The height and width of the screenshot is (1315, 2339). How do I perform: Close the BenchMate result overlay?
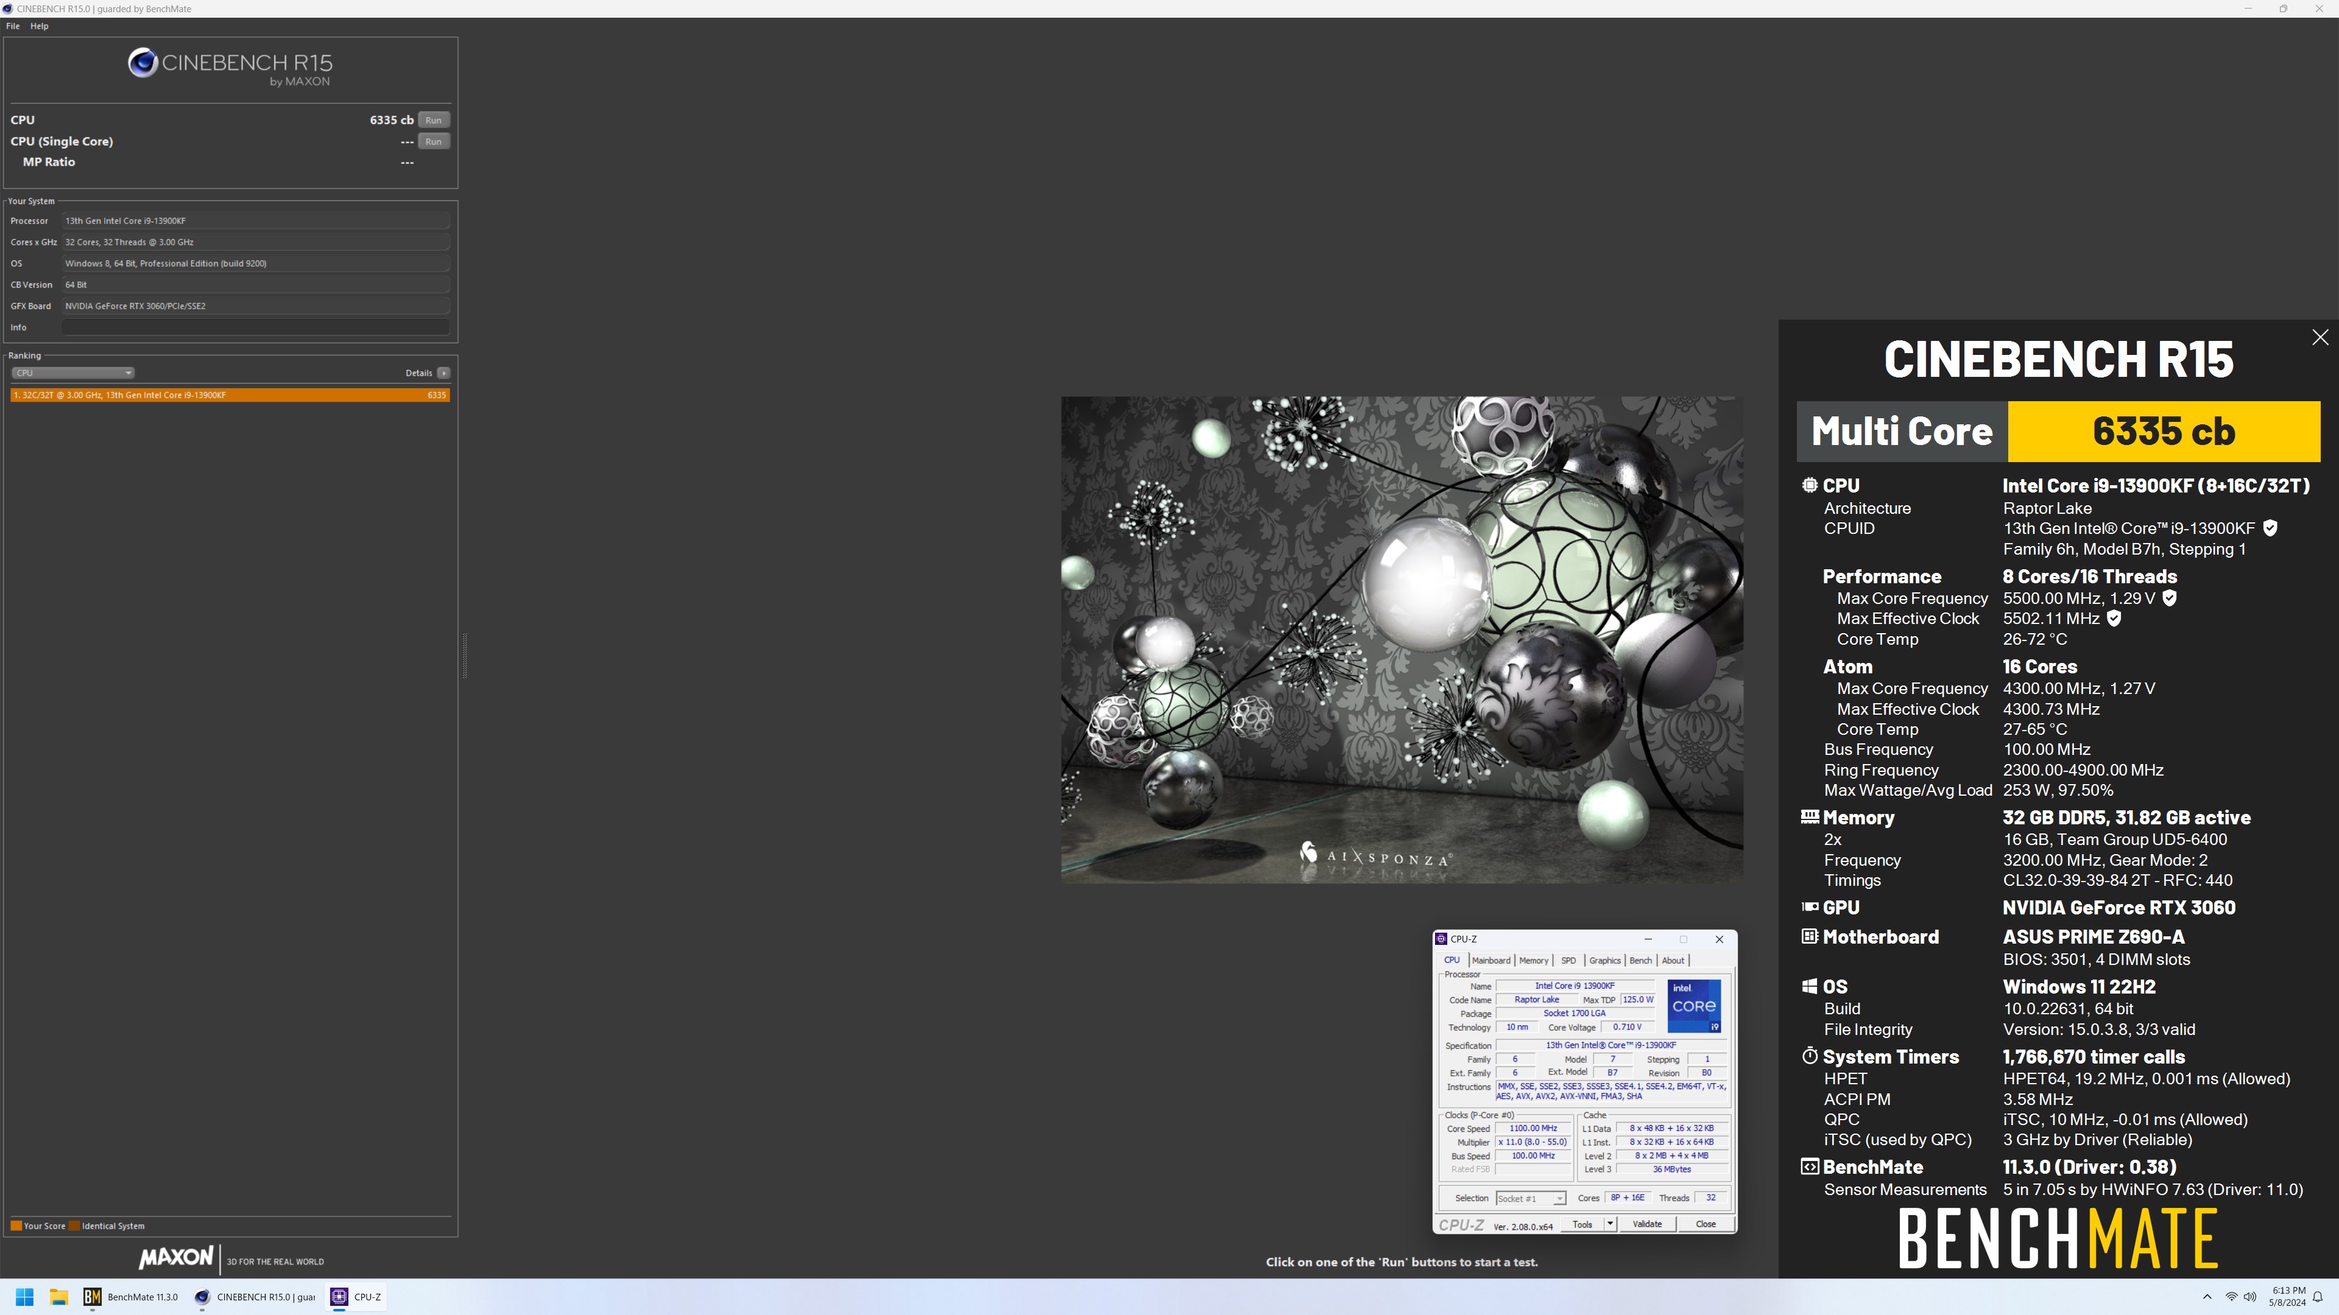(2320, 338)
